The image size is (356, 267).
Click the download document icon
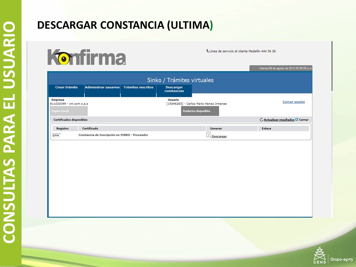209,135
